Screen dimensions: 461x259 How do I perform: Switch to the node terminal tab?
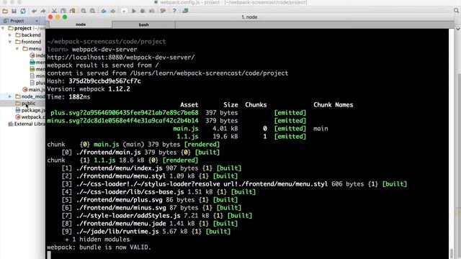[x=80, y=24]
